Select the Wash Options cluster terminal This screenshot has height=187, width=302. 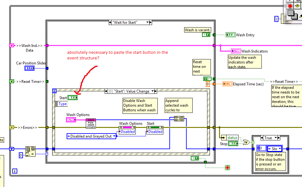tap(71, 120)
